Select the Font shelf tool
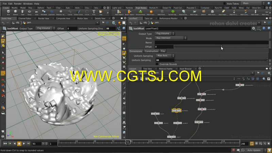This screenshot has height=153, width=272. (94, 13)
